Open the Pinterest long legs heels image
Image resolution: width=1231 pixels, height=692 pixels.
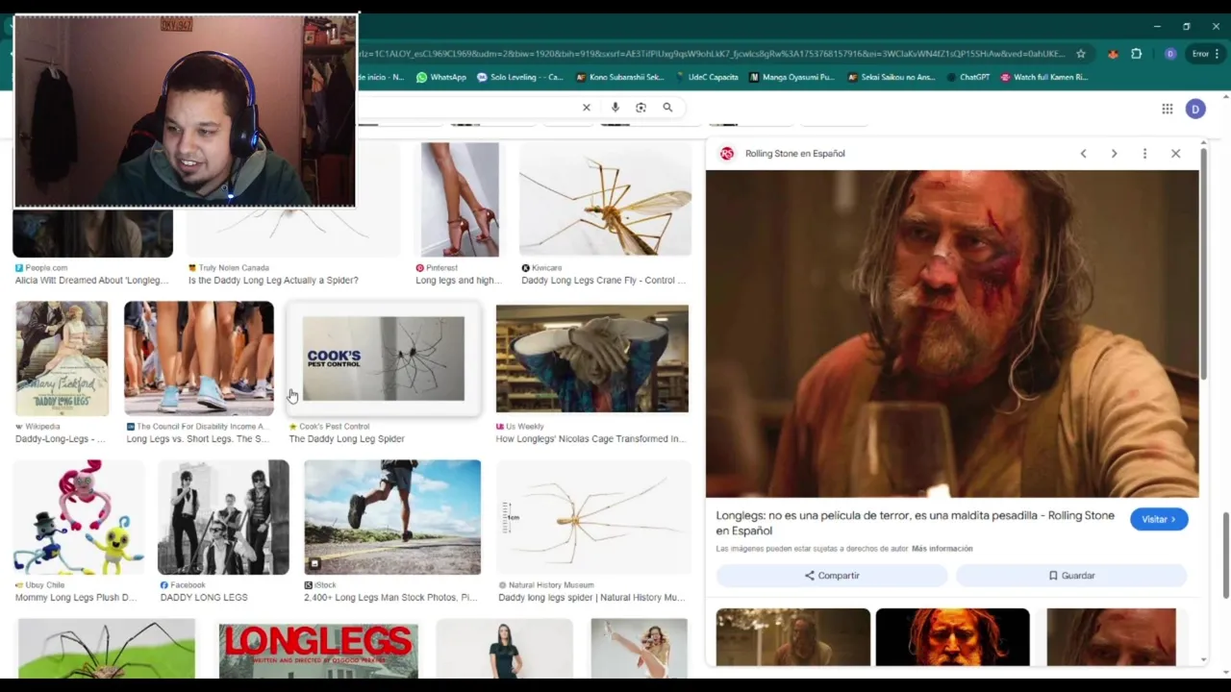coord(460,200)
